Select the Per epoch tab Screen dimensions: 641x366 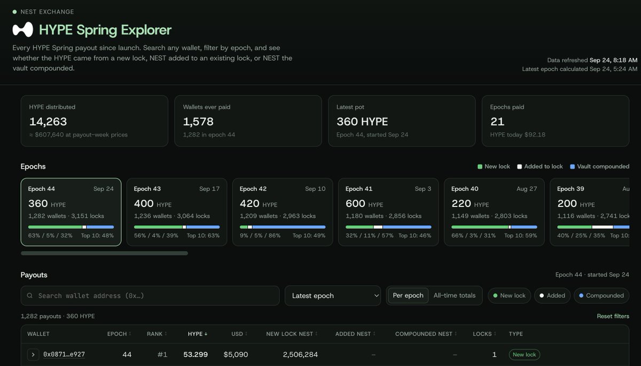(408, 296)
